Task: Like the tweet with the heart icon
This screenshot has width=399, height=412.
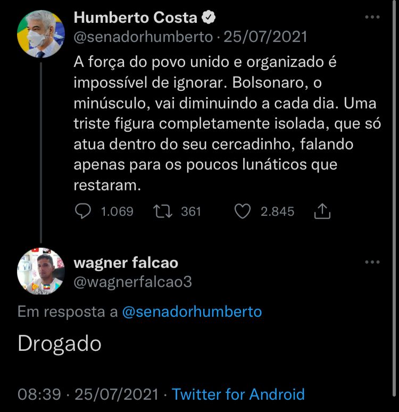Action: click(x=243, y=212)
